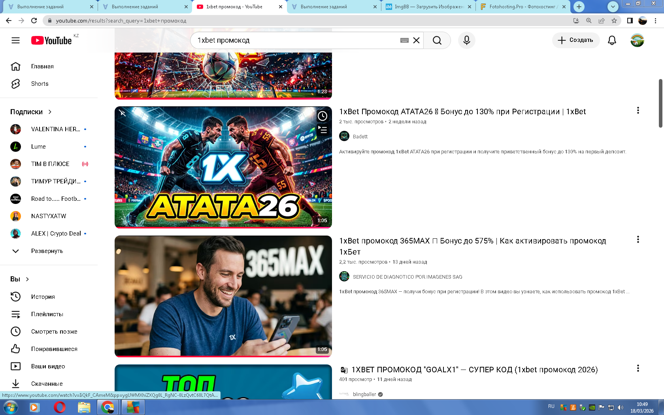The image size is (664, 415).
Task: Open the tab search dropdown arrow
Action: click(x=613, y=7)
